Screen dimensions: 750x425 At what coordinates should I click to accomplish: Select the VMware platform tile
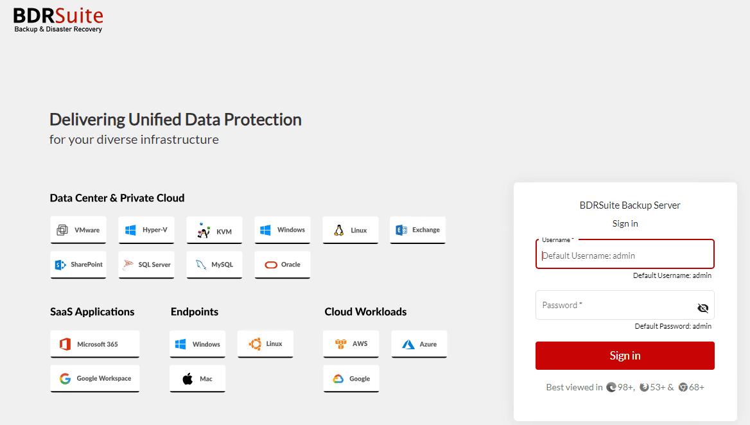tap(78, 230)
